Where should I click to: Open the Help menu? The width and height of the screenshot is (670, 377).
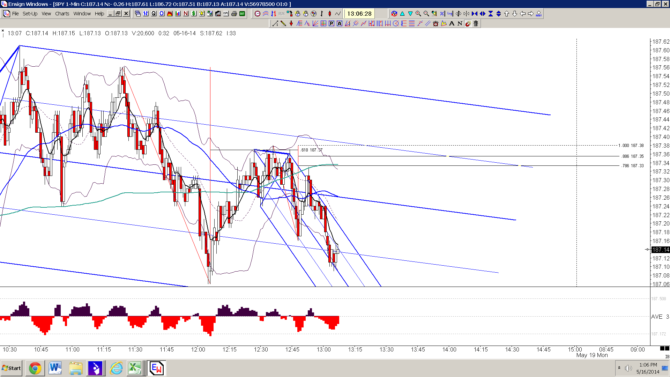pyautogui.click(x=99, y=14)
